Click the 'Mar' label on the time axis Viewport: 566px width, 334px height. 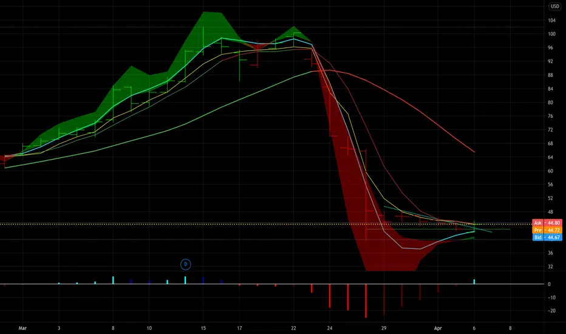click(22, 328)
